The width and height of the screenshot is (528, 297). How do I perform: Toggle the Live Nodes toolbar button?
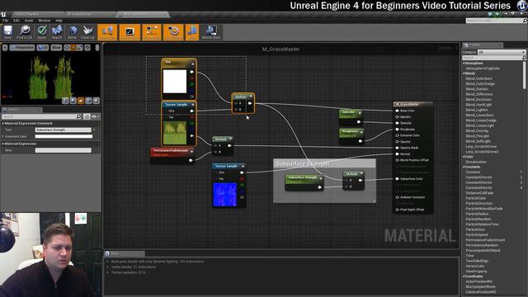coord(152,32)
